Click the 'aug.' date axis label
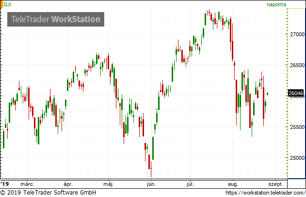The width and height of the screenshot is (306, 197). (233, 184)
